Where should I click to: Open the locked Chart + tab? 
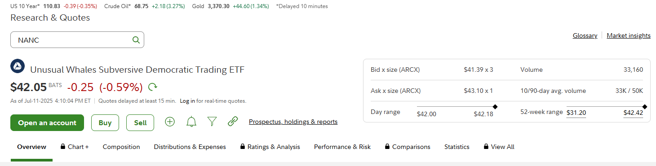click(x=75, y=147)
